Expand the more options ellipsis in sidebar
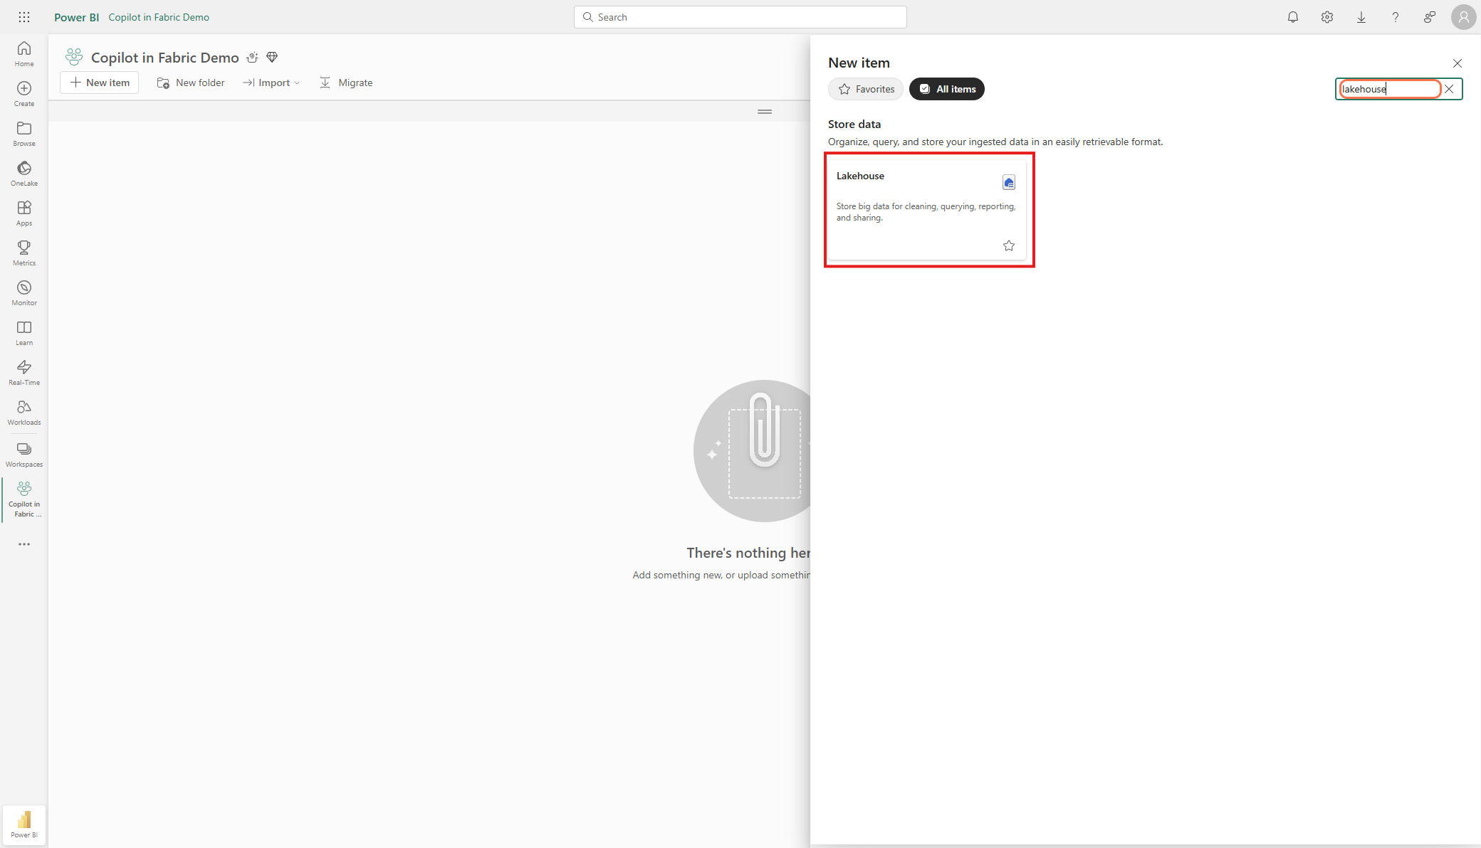 pos(24,544)
